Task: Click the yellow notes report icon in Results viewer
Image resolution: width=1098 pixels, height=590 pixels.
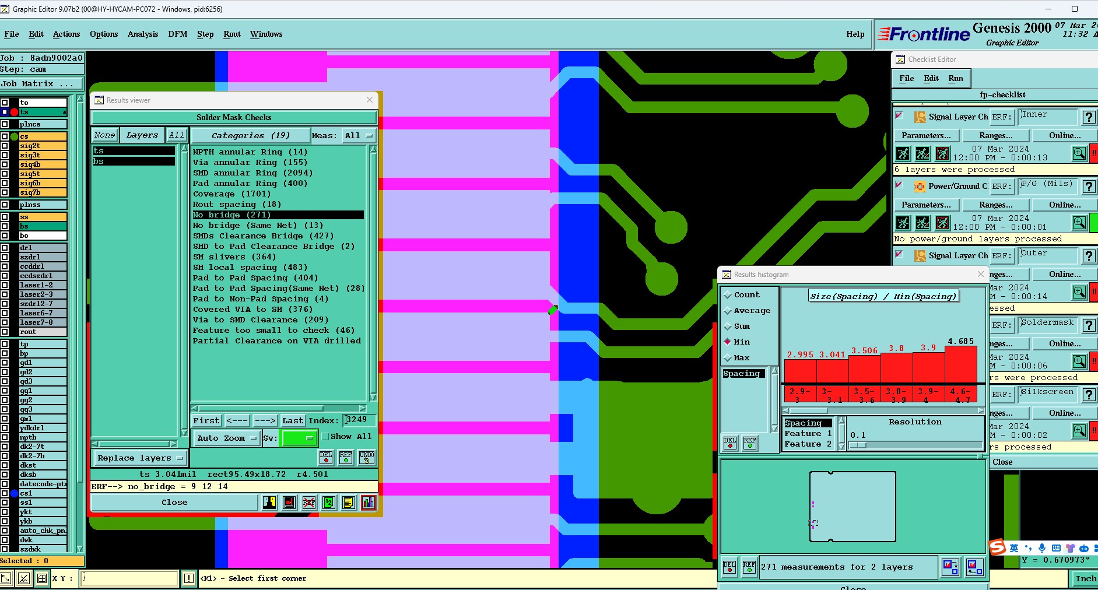Action: (349, 503)
